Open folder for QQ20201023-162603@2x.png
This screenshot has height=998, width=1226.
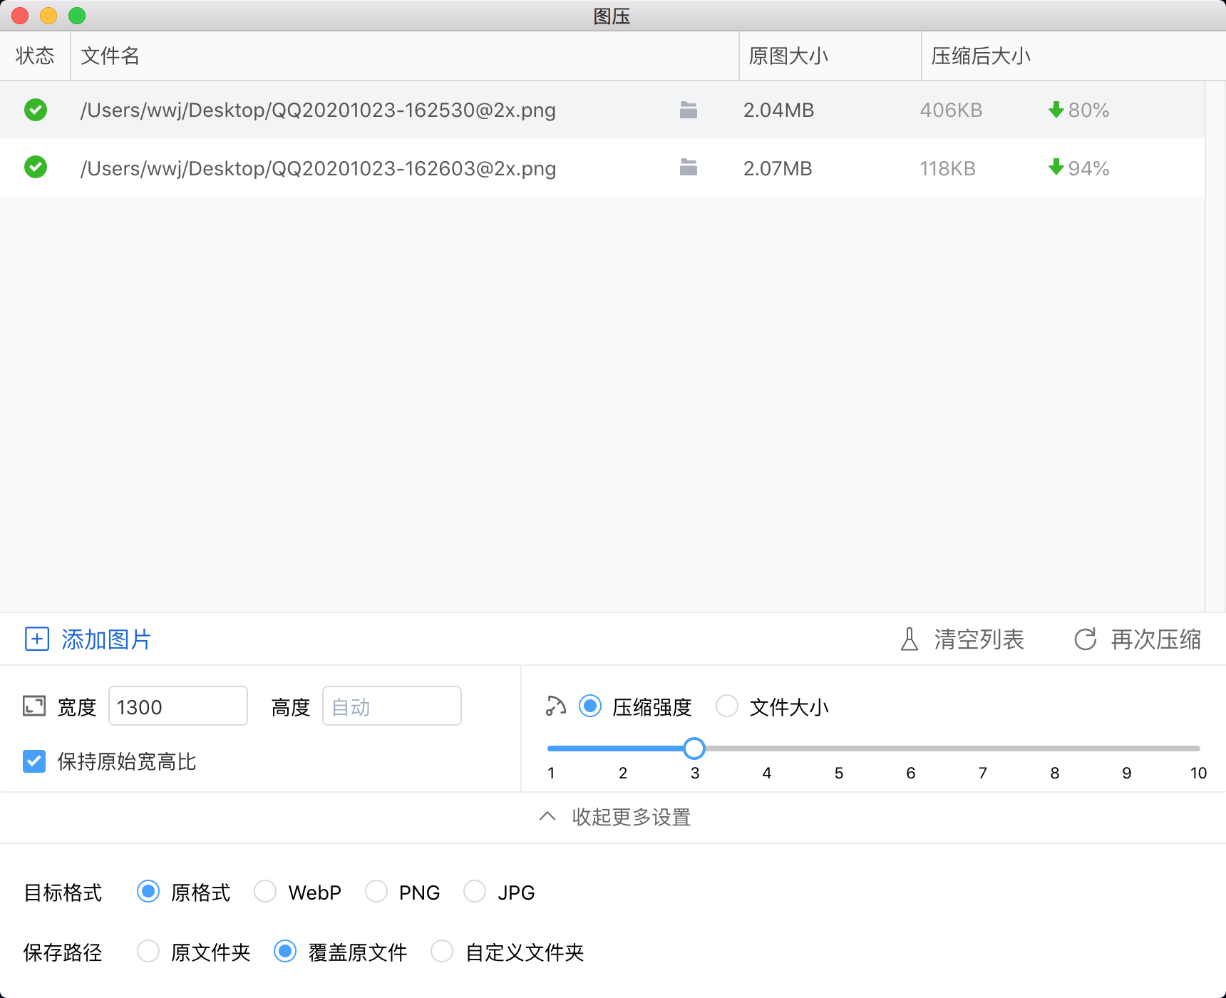point(688,168)
